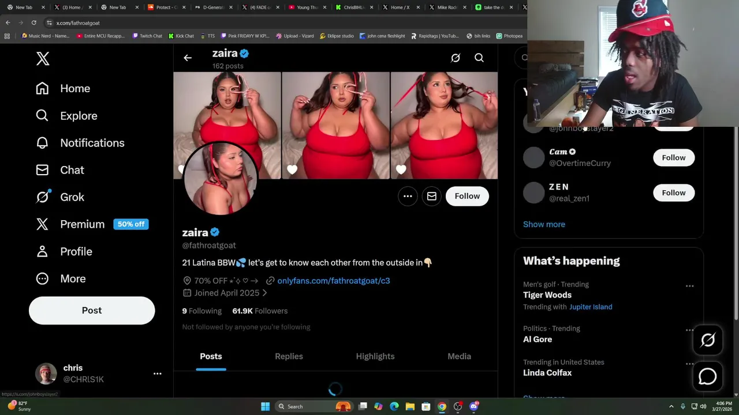
Task: Switch to the Posts tab
Action: 211,356
